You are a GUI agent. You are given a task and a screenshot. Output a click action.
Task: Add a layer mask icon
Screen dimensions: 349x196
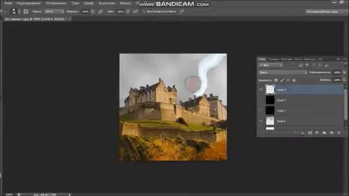pyautogui.click(x=310, y=133)
